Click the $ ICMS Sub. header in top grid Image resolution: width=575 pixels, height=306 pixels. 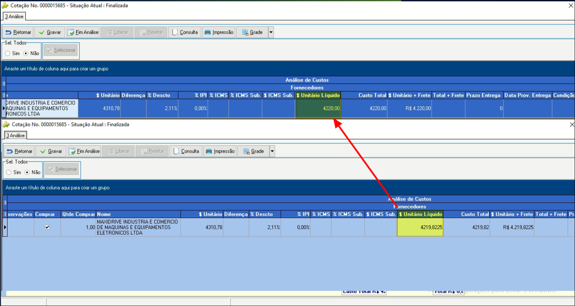[x=279, y=95]
